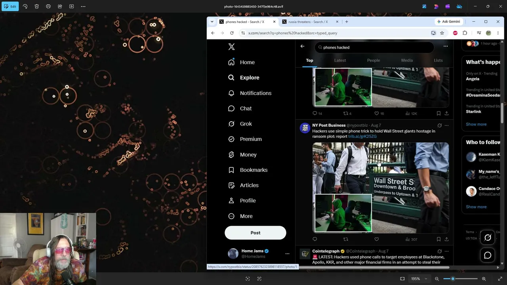
Task: Open the Photos three-dot more menu
Action: [x=83, y=6]
